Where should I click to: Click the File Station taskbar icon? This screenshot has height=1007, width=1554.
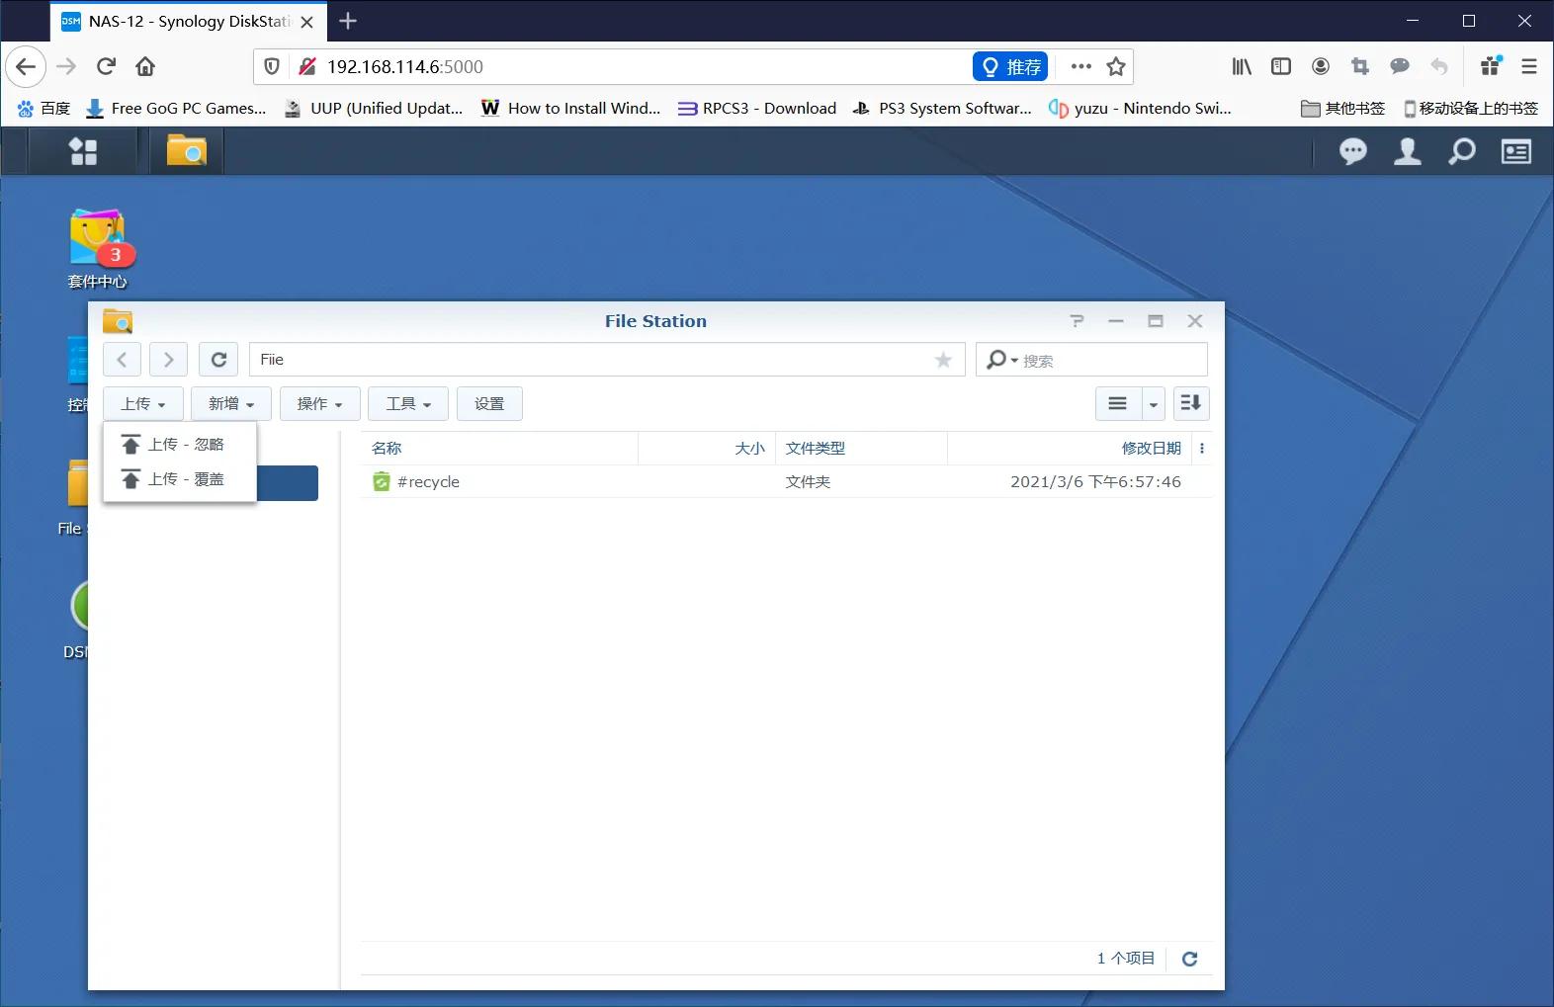[x=186, y=151]
